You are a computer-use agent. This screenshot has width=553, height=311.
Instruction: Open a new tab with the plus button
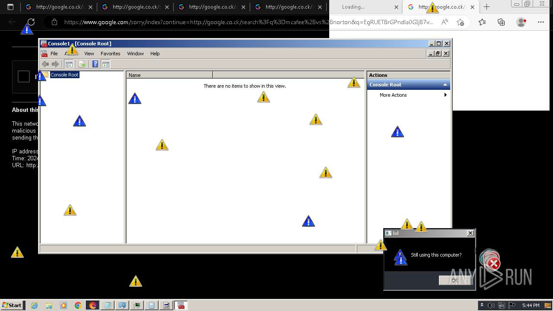point(487,7)
